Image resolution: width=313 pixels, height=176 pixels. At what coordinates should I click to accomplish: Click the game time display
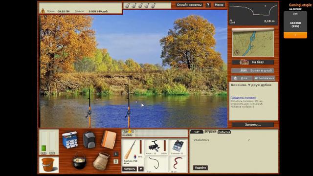64,11
